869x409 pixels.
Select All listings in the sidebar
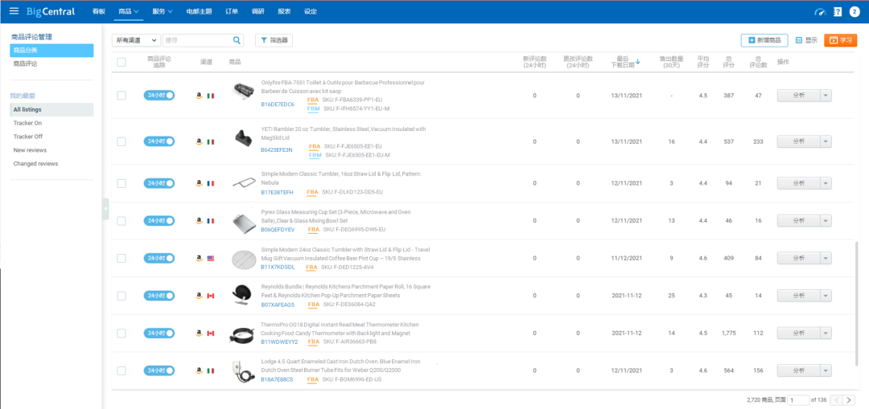click(51, 109)
